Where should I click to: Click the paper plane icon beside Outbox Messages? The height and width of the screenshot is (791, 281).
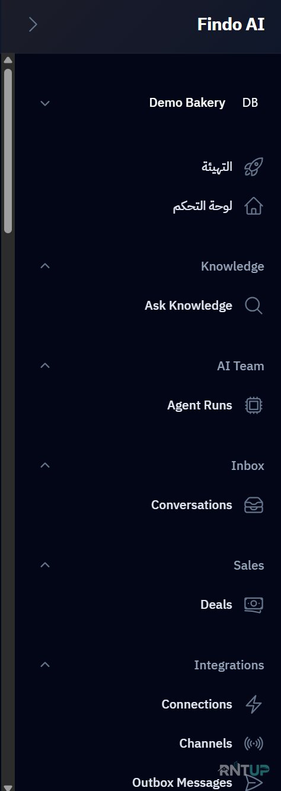[254, 783]
